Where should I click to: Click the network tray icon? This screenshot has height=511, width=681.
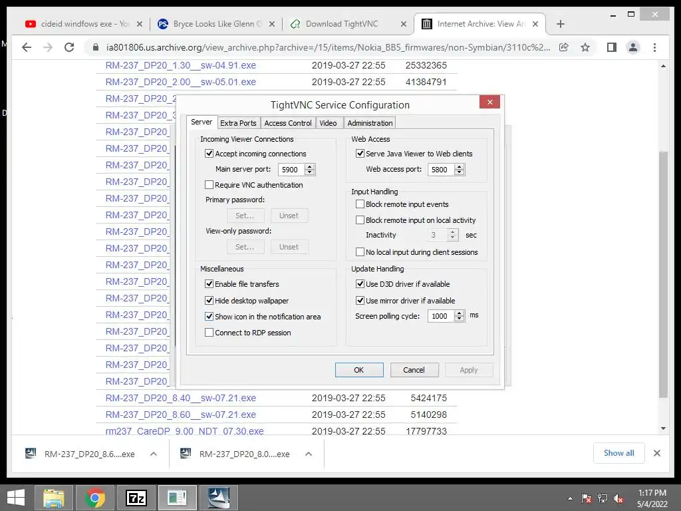pyautogui.click(x=603, y=498)
